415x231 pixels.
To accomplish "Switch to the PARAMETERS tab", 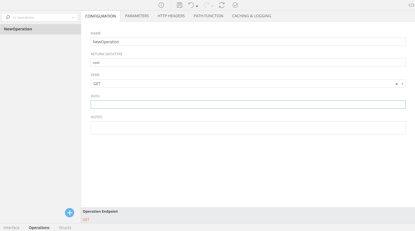I will [137, 16].
